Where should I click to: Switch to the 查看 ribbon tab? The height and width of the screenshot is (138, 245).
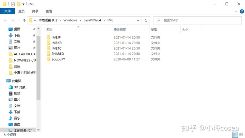pyautogui.click(x=49, y=11)
